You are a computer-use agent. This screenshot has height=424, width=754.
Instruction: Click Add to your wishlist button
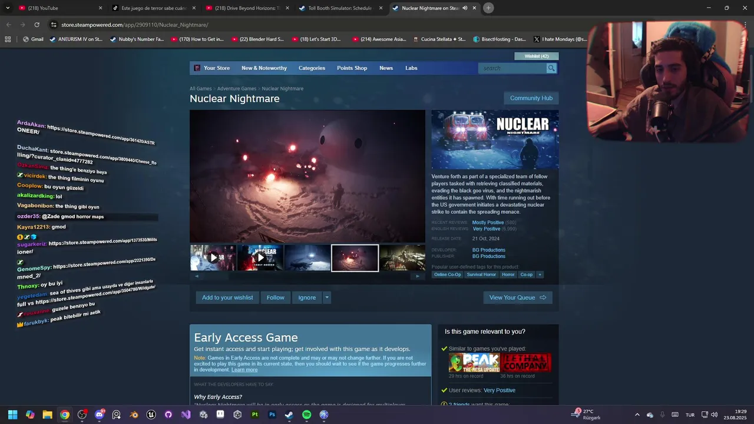tap(227, 297)
